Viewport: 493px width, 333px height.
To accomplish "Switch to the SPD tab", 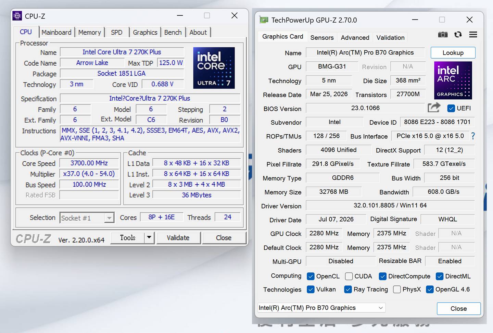I will point(117,32).
